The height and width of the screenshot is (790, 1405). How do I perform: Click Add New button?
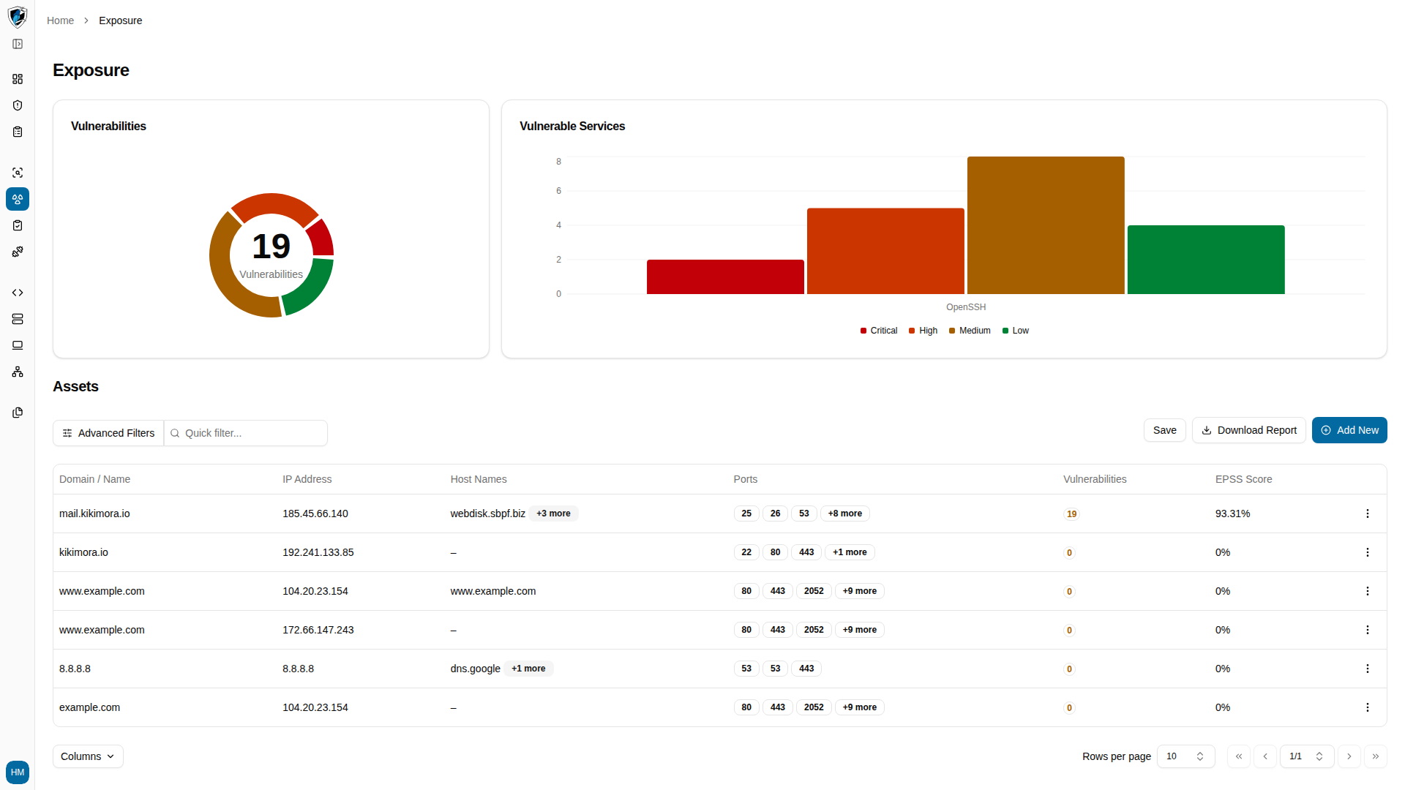(x=1349, y=430)
